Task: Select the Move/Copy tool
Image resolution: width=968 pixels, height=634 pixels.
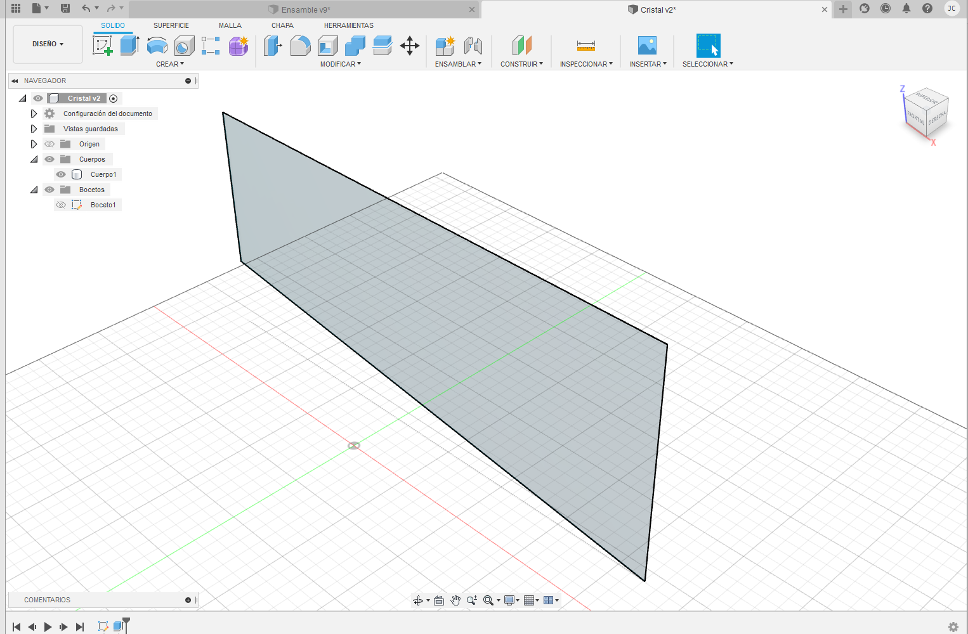Action: click(410, 46)
